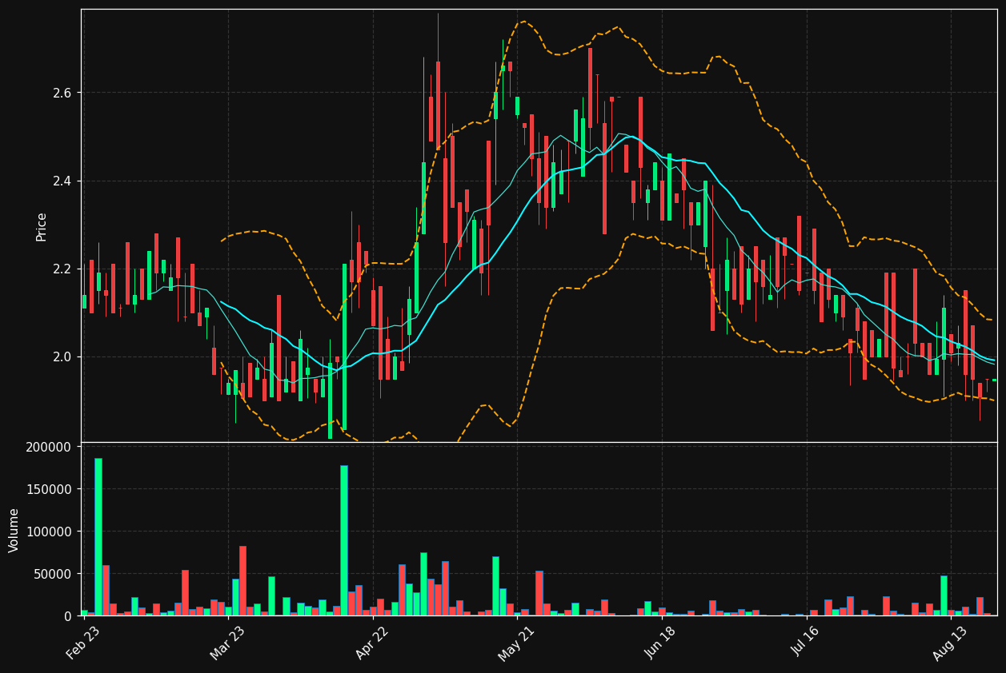
Task: Select the 2.2 price tick label
Action: tap(62, 269)
